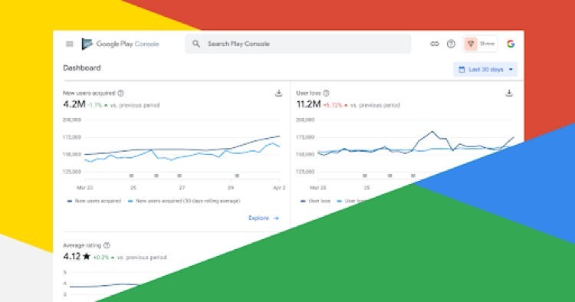This screenshot has width=575, height=302.
Task: Download the User loss chart
Action: click(509, 93)
